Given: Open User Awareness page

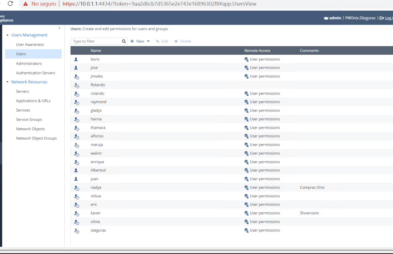Looking at the screenshot, I should click(x=30, y=44).
